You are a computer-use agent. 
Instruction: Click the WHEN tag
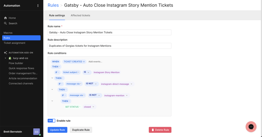tap(56, 61)
